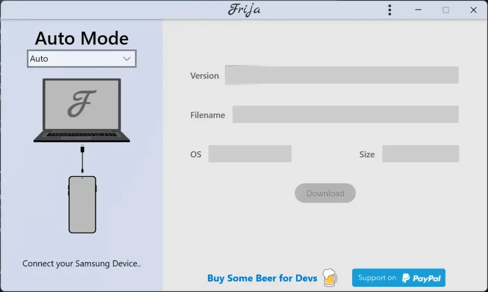This screenshot has width=488, height=292.
Task: Click the dropdown chevron arrow beside Auto
Action: point(127,58)
